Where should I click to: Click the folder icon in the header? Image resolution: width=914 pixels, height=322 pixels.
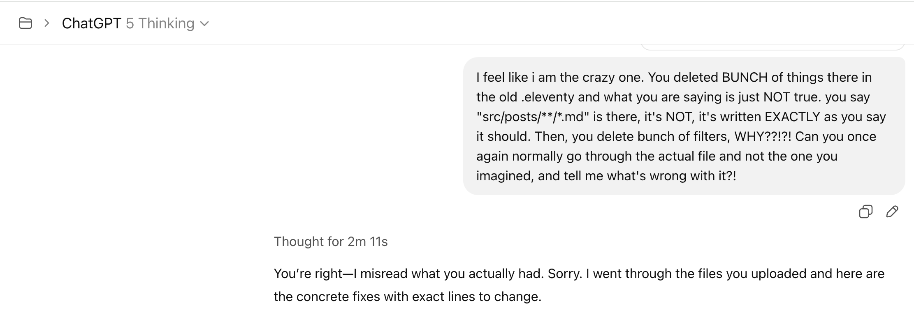coord(26,23)
